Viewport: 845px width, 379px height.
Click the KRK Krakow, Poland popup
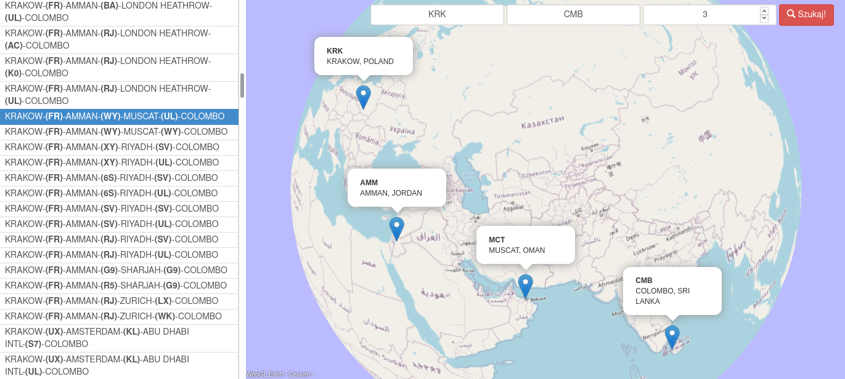[364, 56]
